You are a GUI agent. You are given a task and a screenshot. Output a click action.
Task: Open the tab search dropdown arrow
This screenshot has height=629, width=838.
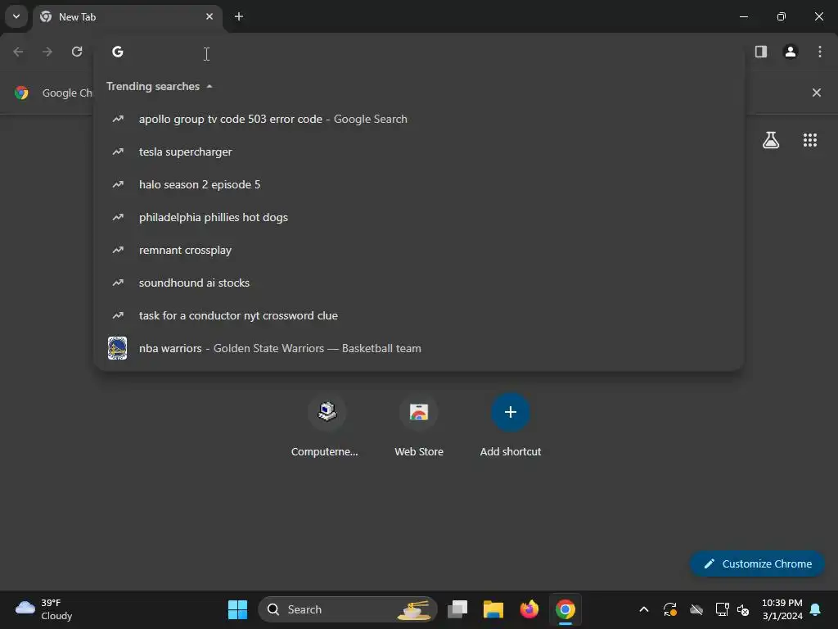[x=16, y=16]
